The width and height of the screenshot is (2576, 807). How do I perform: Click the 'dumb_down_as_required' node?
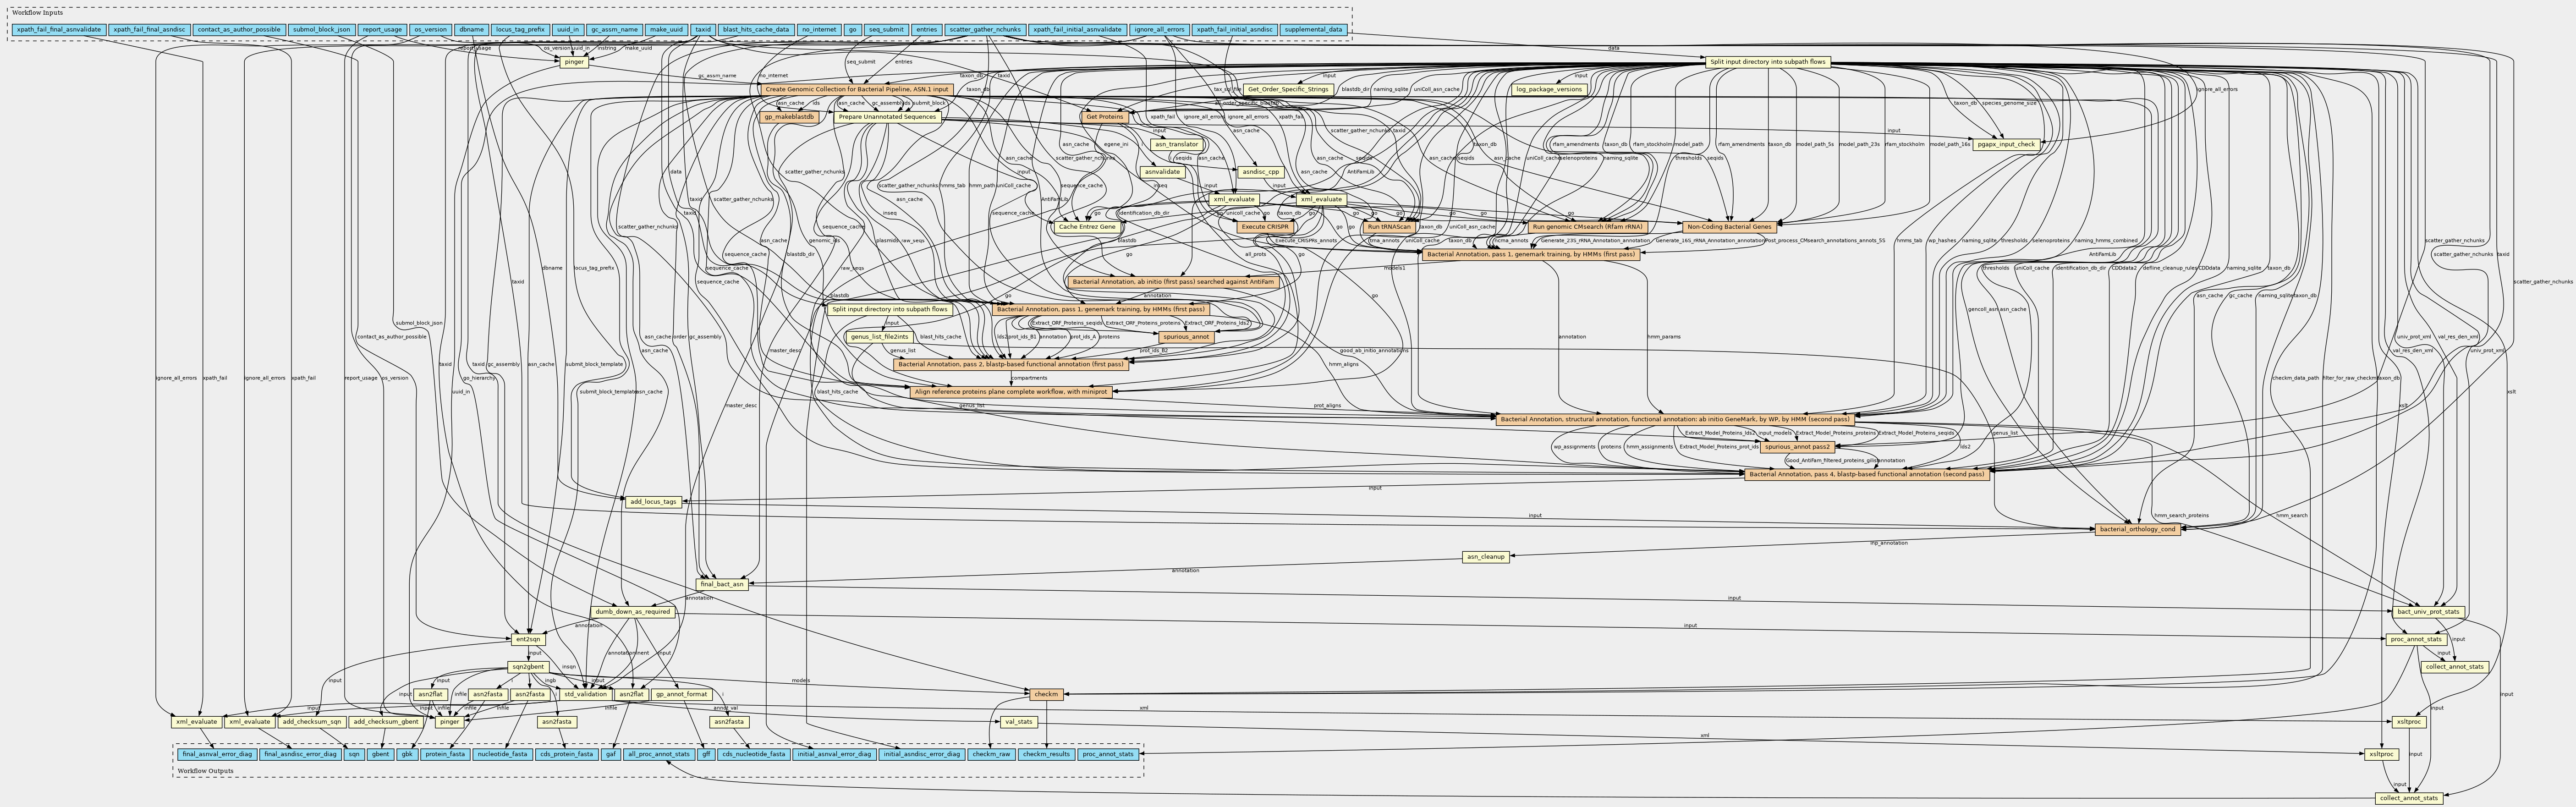click(632, 611)
